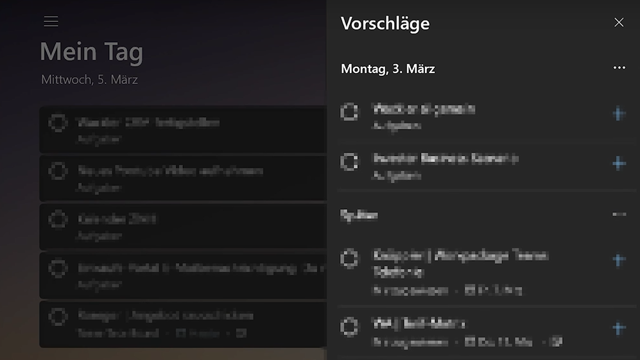Complete the last task in Mein Tag

pyautogui.click(x=58, y=317)
